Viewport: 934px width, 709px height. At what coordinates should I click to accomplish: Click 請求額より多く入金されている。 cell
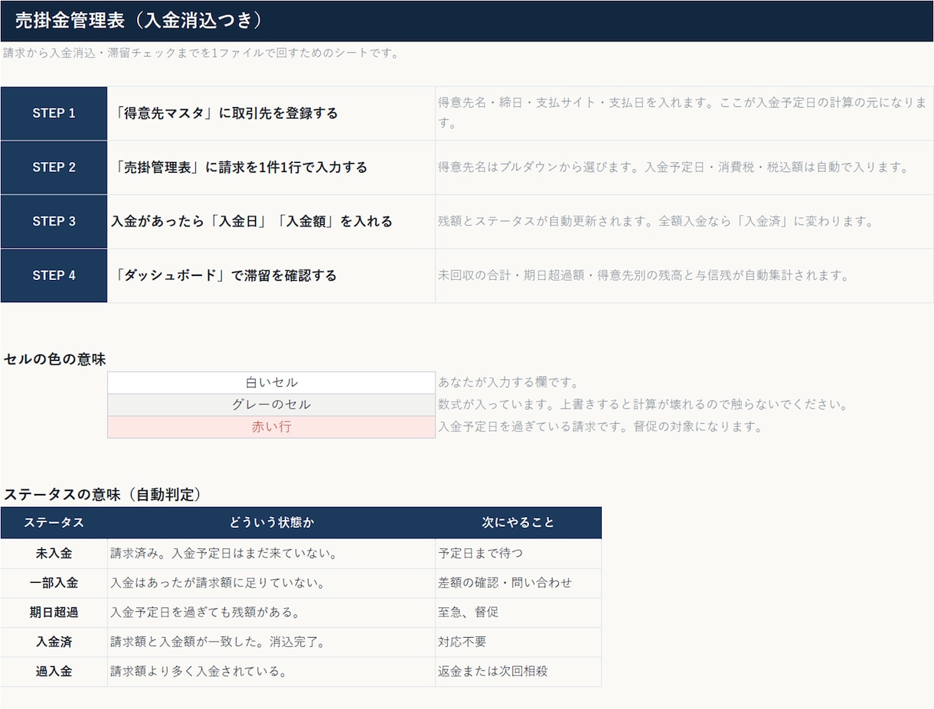(272, 672)
